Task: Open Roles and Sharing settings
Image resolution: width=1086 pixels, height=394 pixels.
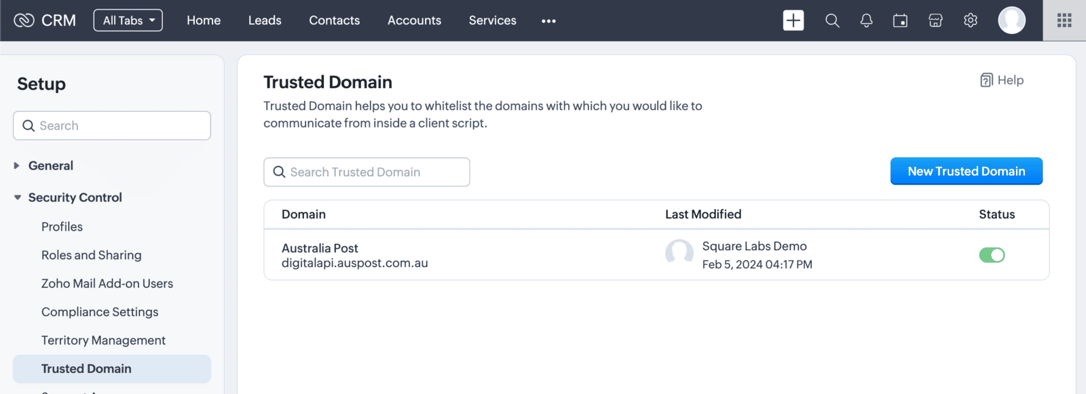Action: click(x=92, y=255)
